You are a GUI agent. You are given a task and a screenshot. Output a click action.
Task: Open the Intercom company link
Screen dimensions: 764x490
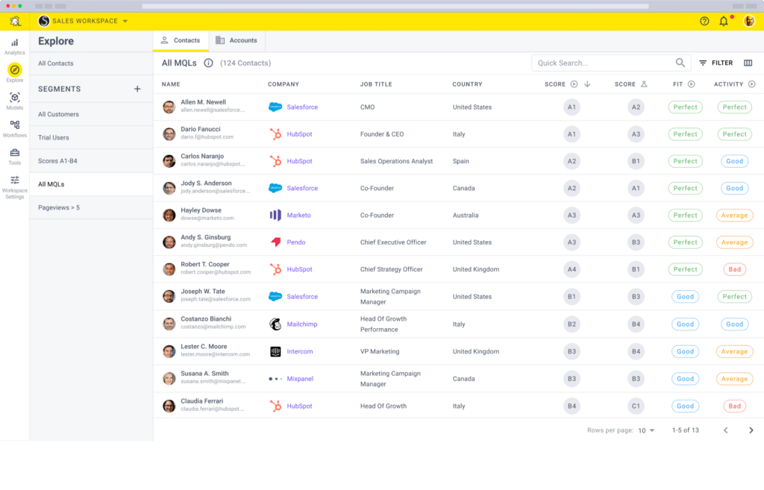[x=300, y=352]
